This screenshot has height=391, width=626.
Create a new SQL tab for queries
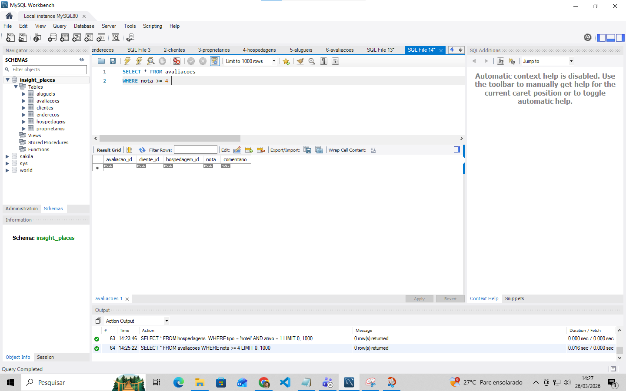pyautogui.click(x=10, y=38)
